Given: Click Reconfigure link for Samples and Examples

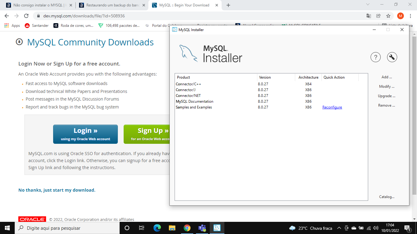Looking at the screenshot, I should (x=332, y=107).
